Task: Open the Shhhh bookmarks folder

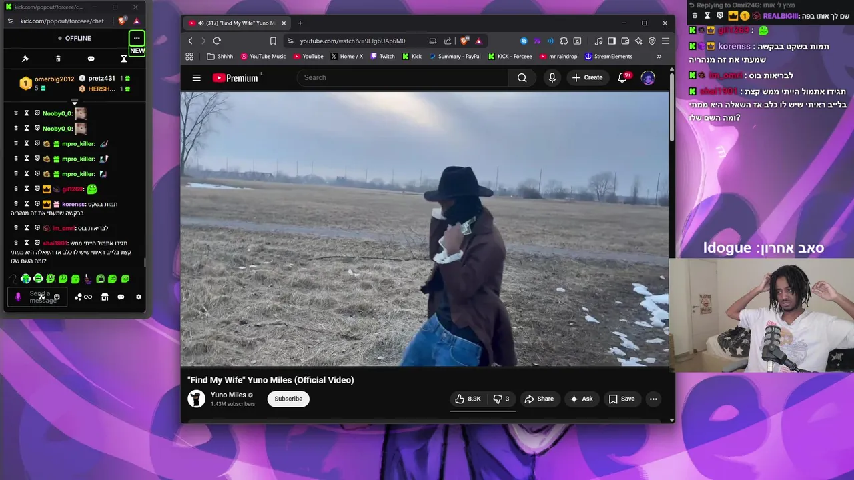Action: click(x=220, y=57)
